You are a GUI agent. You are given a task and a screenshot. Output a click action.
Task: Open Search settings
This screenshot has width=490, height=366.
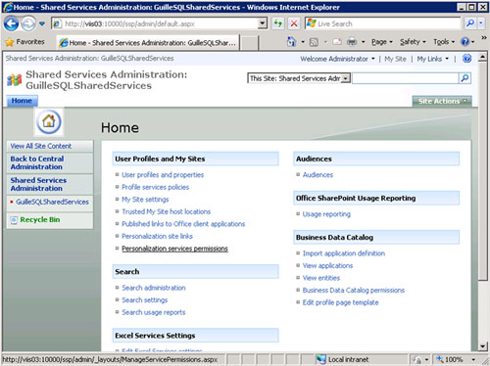point(145,300)
